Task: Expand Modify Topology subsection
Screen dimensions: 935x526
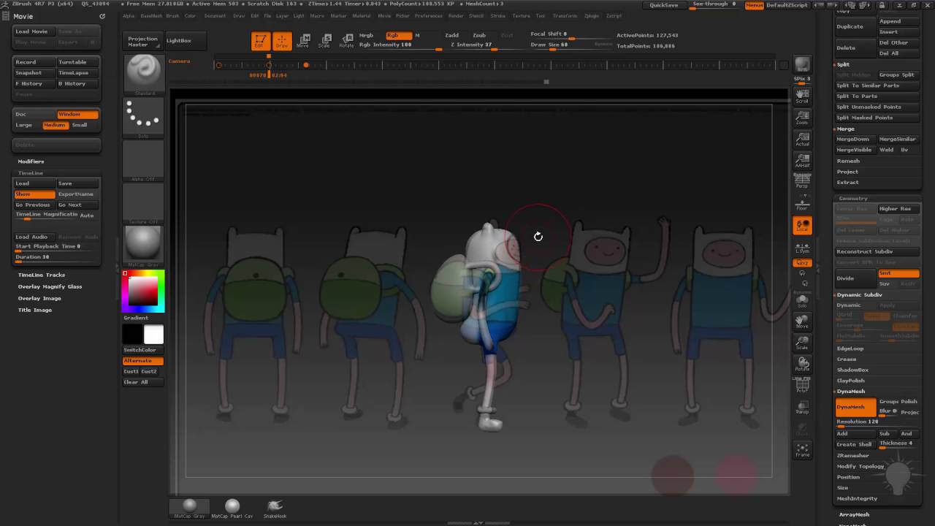Action: point(860,466)
